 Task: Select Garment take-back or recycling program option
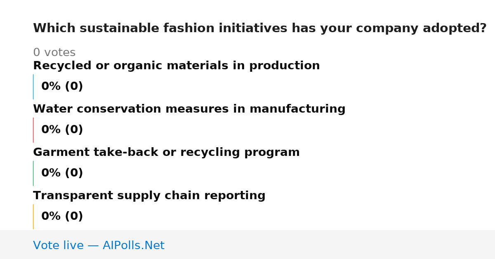pos(166,153)
